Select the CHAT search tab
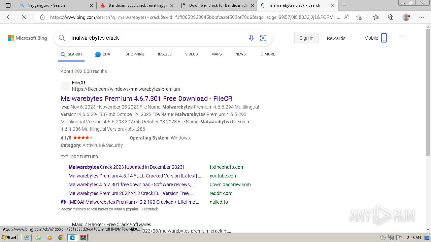 tap(103, 54)
